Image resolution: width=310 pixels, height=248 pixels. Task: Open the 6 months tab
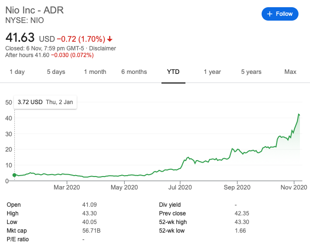click(x=134, y=71)
